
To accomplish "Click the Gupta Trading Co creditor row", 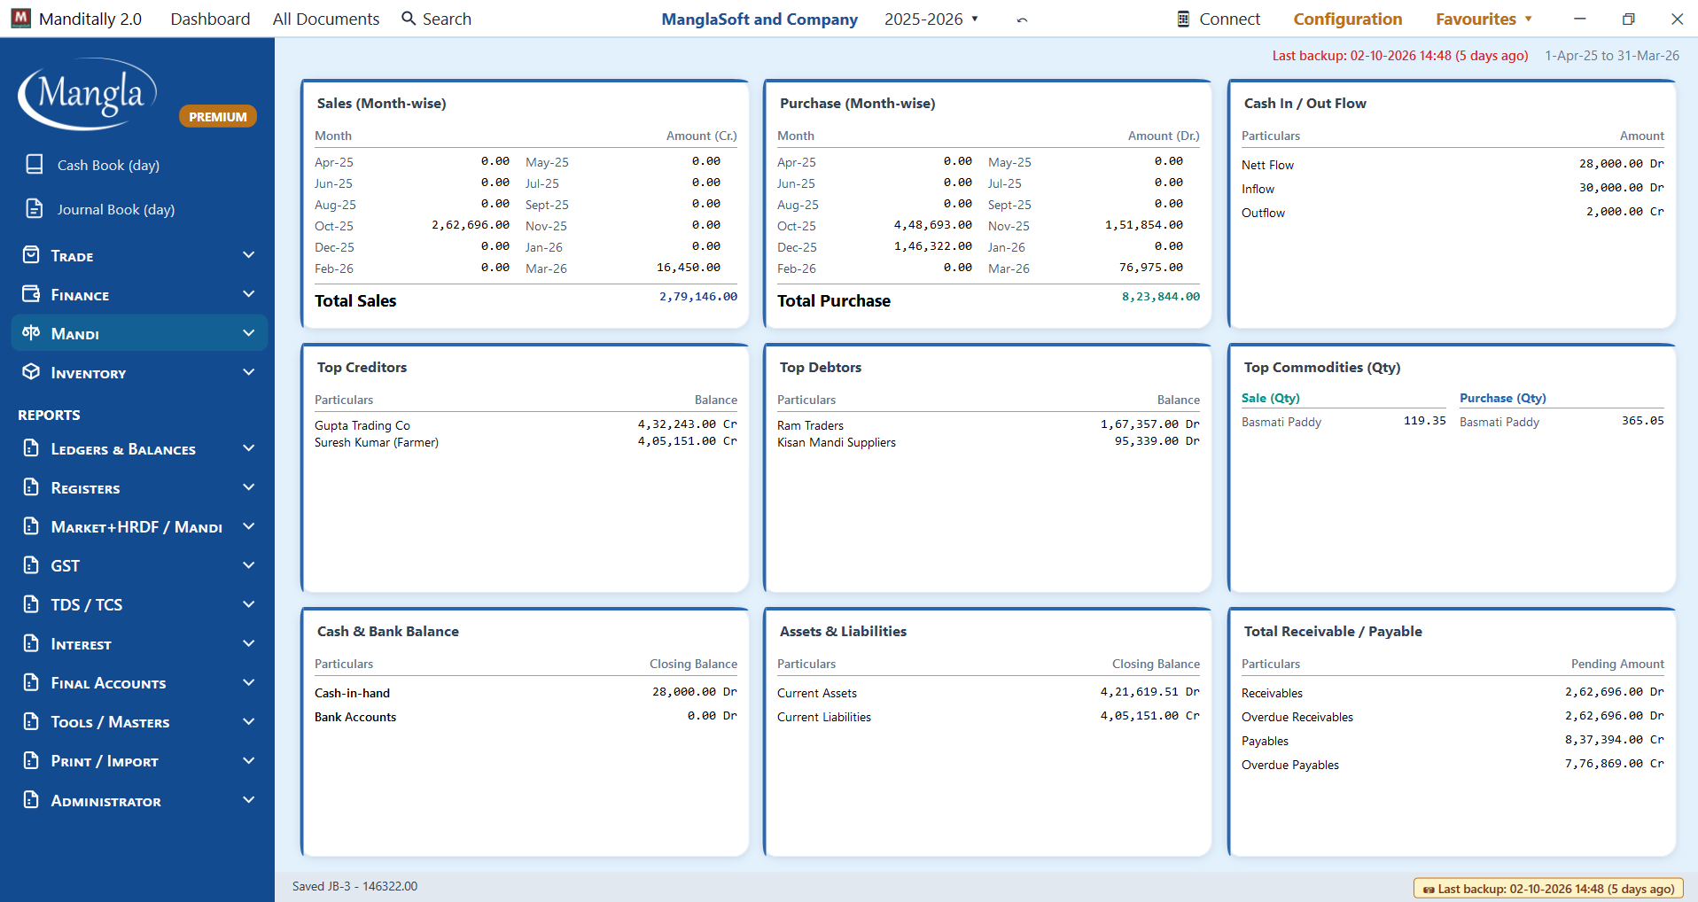I will click(x=526, y=425).
